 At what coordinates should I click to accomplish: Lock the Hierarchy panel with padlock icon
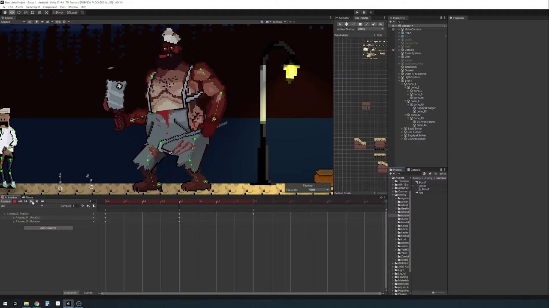point(441,18)
